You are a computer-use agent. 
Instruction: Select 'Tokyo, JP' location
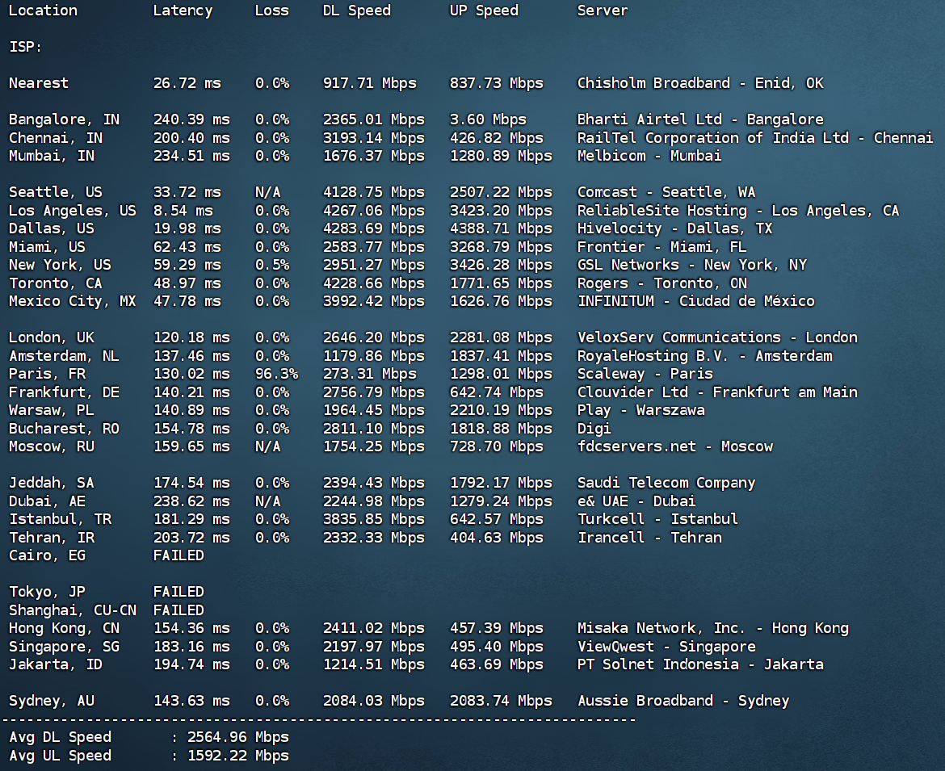47,592
